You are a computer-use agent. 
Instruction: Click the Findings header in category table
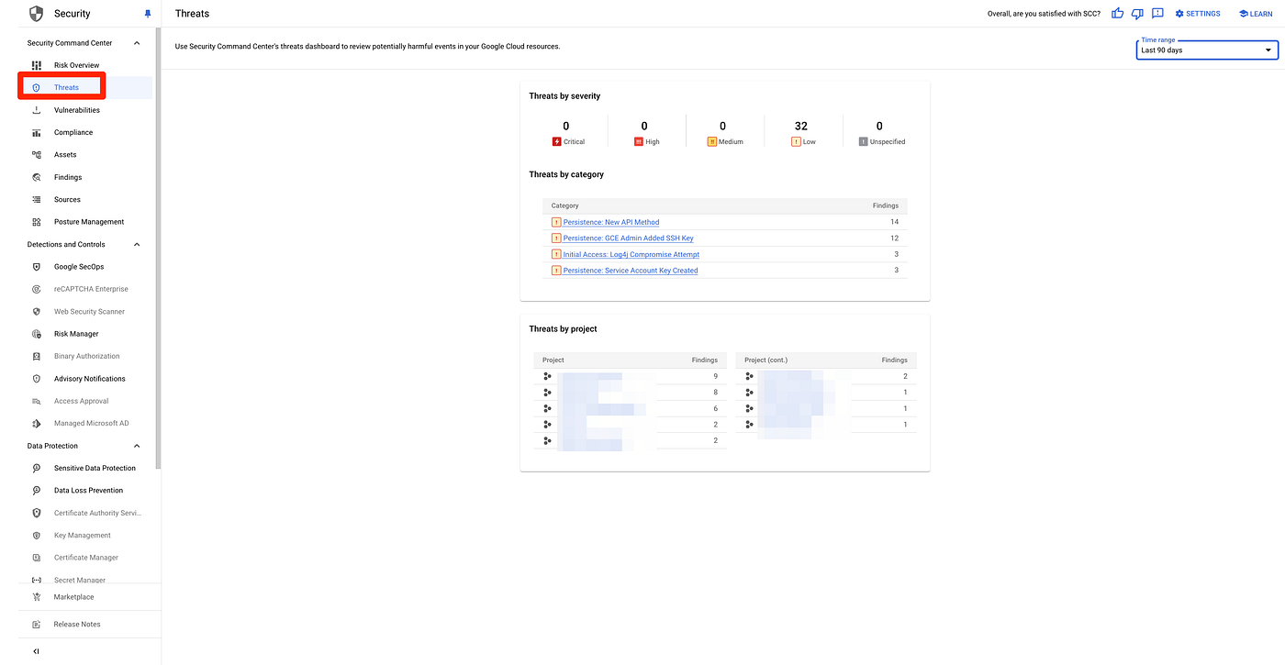886,205
